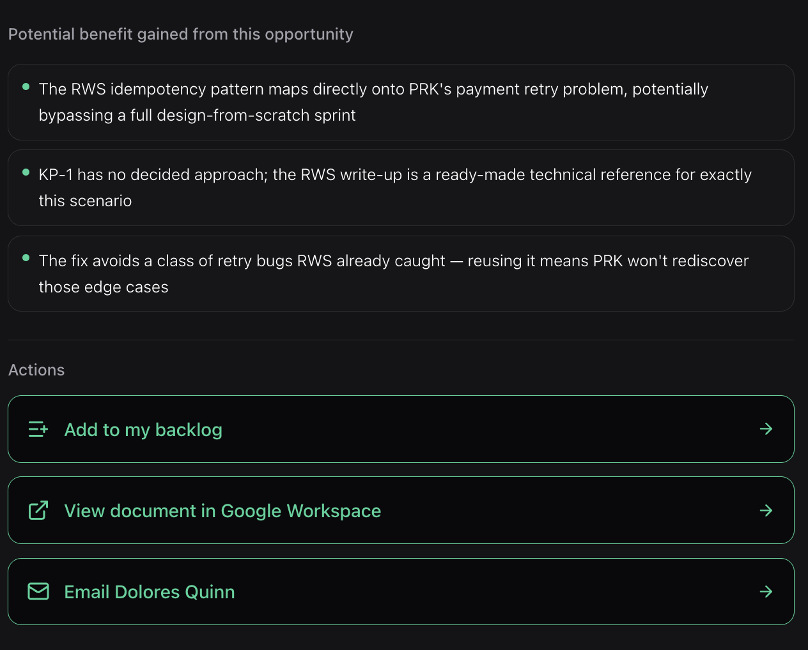Click the backlog list-plus icon

click(38, 430)
